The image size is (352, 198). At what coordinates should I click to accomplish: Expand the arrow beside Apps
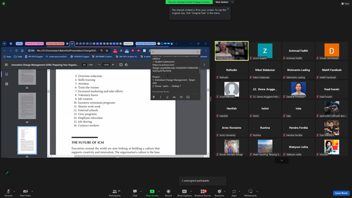point(239,191)
